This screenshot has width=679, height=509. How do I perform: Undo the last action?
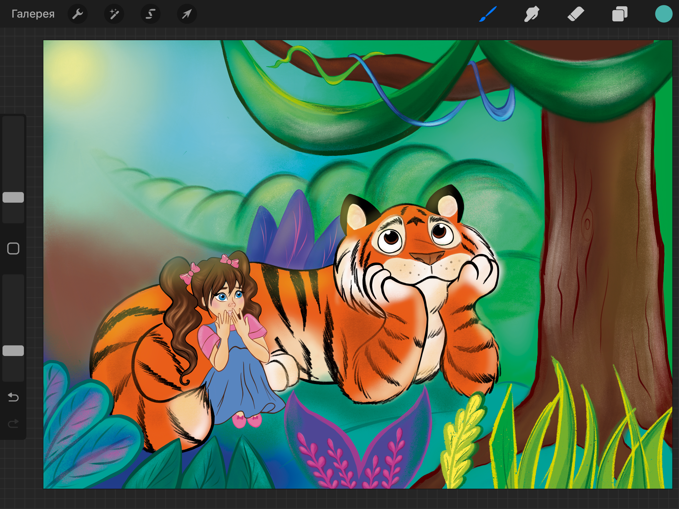click(x=13, y=397)
